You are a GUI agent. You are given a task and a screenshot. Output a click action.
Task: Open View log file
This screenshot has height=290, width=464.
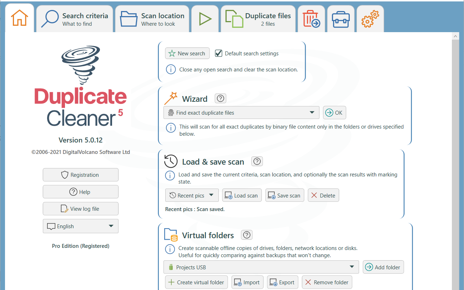point(81,209)
